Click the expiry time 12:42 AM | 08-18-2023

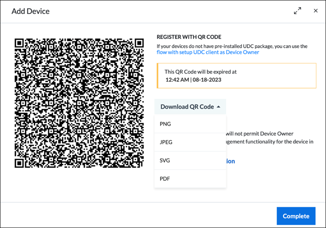(193, 80)
